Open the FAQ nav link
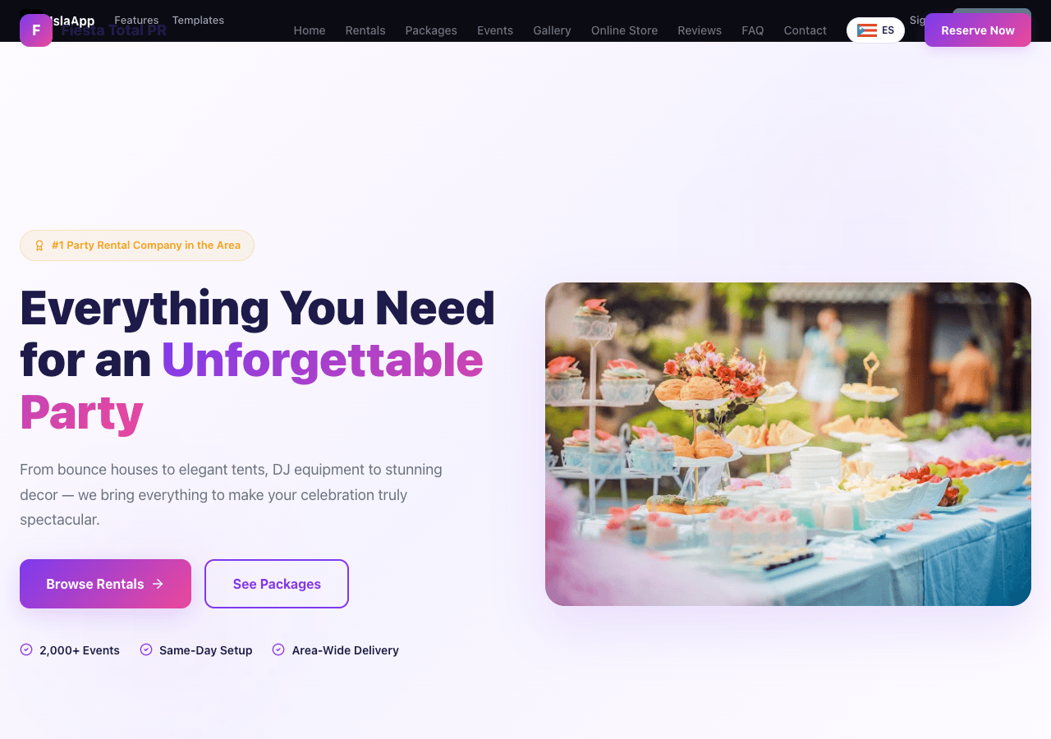Image resolution: width=1051 pixels, height=739 pixels. [x=753, y=30]
